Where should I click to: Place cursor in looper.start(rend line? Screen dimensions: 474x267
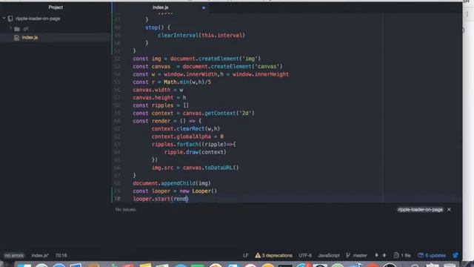161,199
